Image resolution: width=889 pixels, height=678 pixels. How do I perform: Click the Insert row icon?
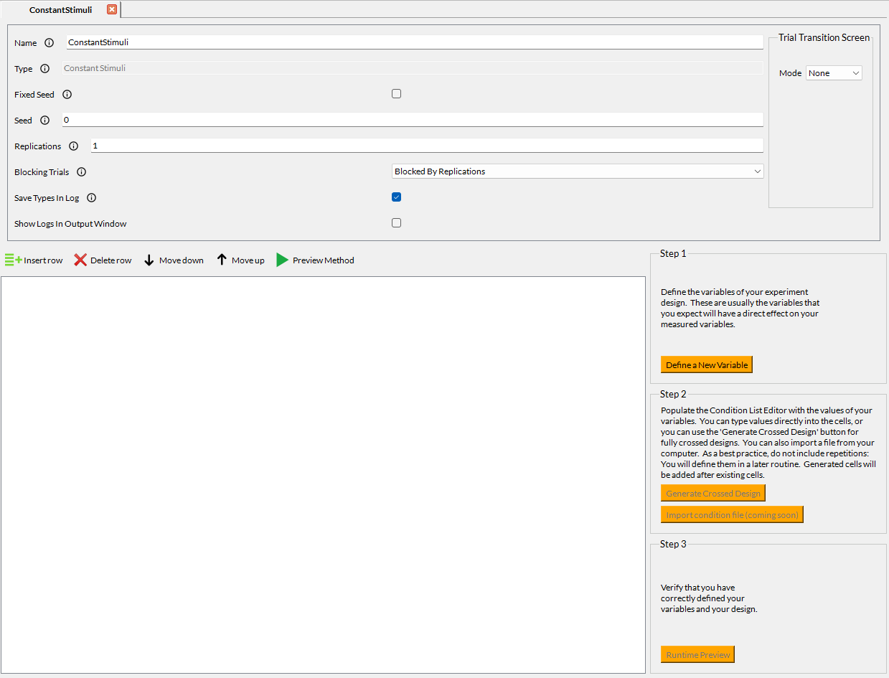(x=14, y=260)
